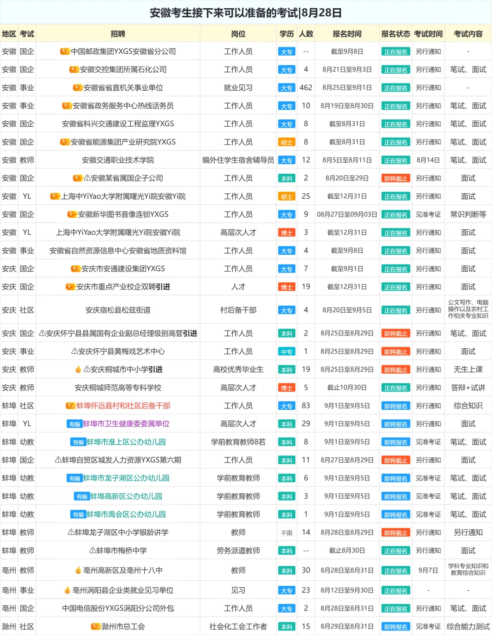This screenshot has width=492, height=635.
Task: Open the 蚌埠市龙子湖区公办幼儿园 link
Action: [126, 478]
